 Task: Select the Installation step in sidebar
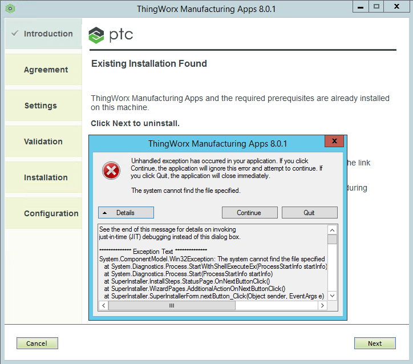coord(43,177)
